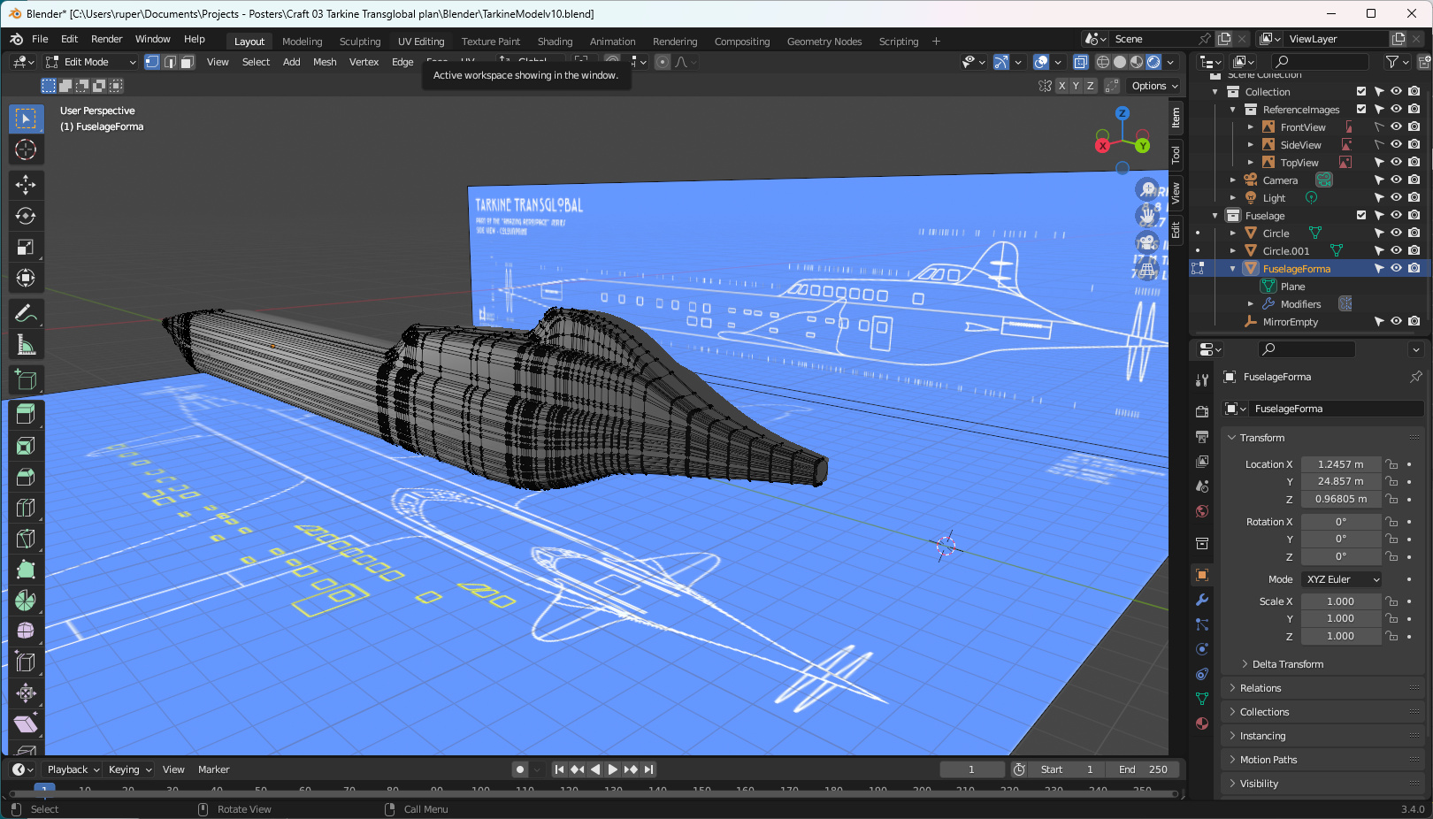Open the Render menu

pyautogui.click(x=106, y=39)
